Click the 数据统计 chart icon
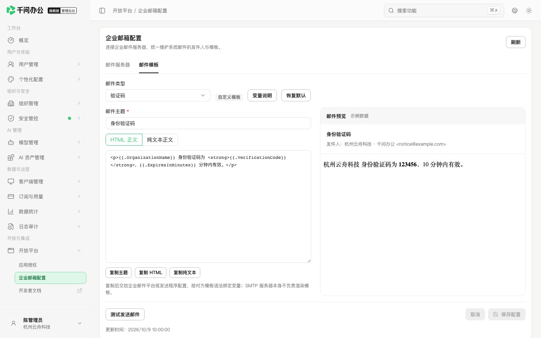Viewport: 541px width, 338px height. tap(11, 211)
